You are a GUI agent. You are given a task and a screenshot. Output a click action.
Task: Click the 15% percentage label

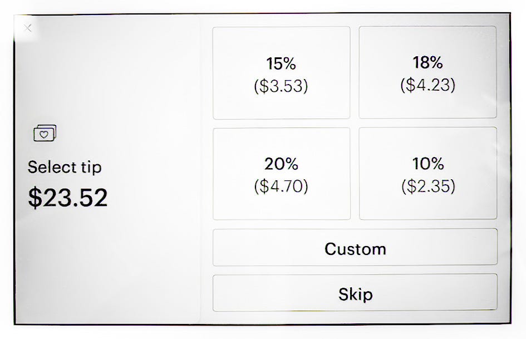point(281,64)
